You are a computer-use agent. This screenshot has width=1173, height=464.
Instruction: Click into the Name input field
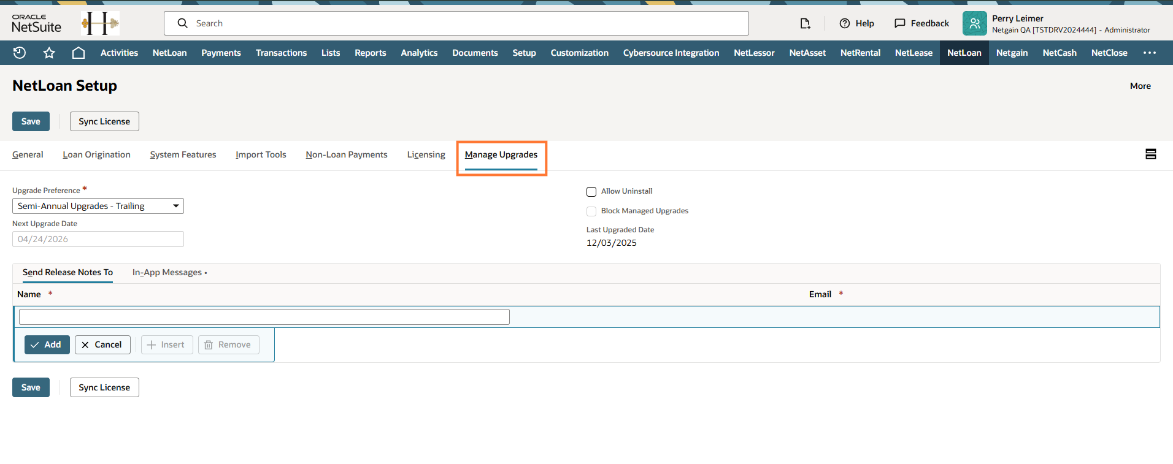pyautogui.click(x=264, y=317)
